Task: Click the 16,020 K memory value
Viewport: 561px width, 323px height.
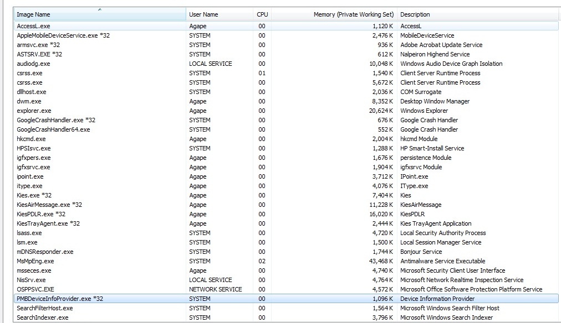Action: point(381,214)
